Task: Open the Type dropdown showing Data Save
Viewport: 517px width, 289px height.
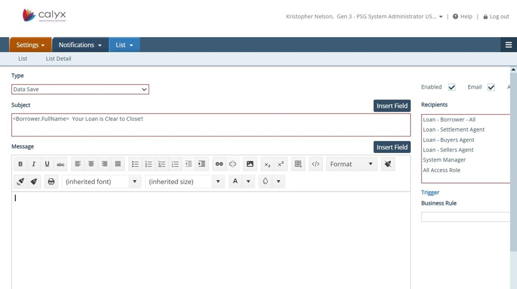Action: [80, 89]
